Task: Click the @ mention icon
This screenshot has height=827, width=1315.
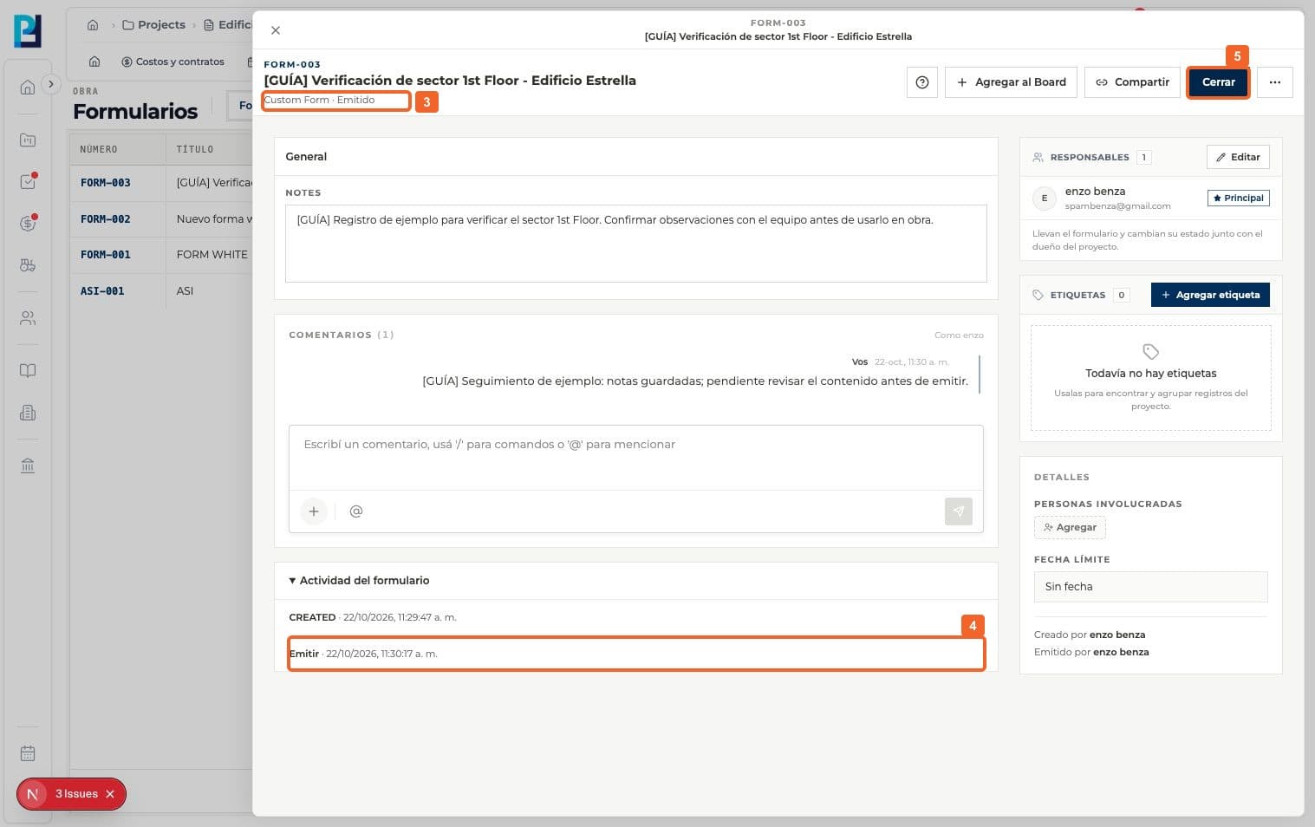Action: point(356,511)
